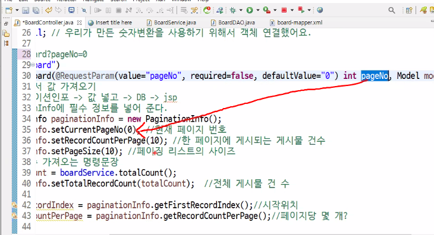This screenshot has height=235, width=434.
Task: Open the coverage dropdown arrow
Action: (x=275, y=11)
